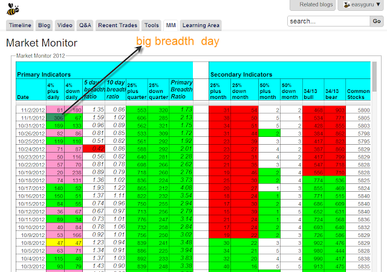Select the Tools tab

tap(152, 25)
